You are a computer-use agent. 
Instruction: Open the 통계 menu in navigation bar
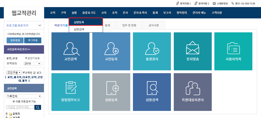tap(155, 13)
